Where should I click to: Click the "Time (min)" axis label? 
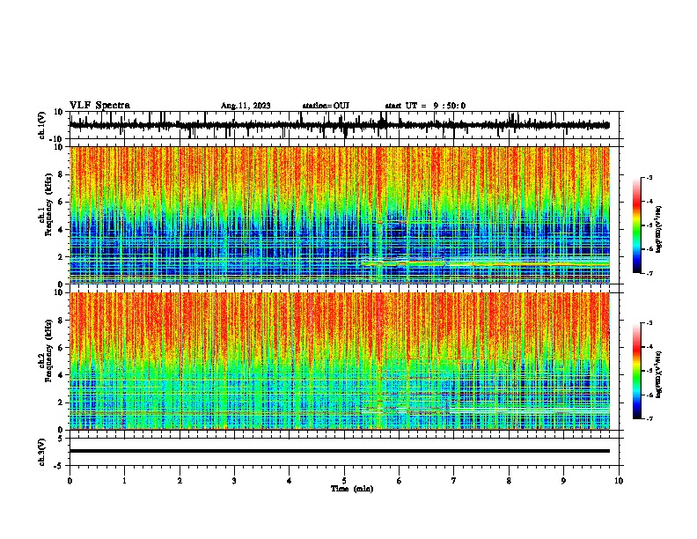[352, 489]
